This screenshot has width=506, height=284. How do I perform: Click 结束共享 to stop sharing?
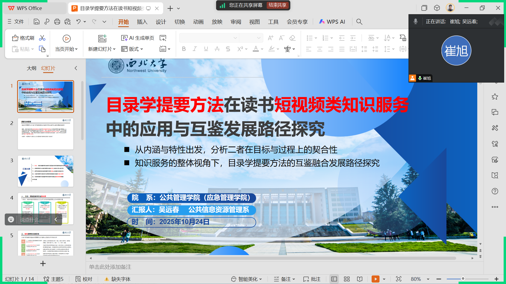[278, 5]
